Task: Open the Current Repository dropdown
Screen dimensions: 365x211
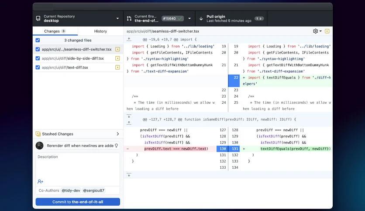Action: 78,19
